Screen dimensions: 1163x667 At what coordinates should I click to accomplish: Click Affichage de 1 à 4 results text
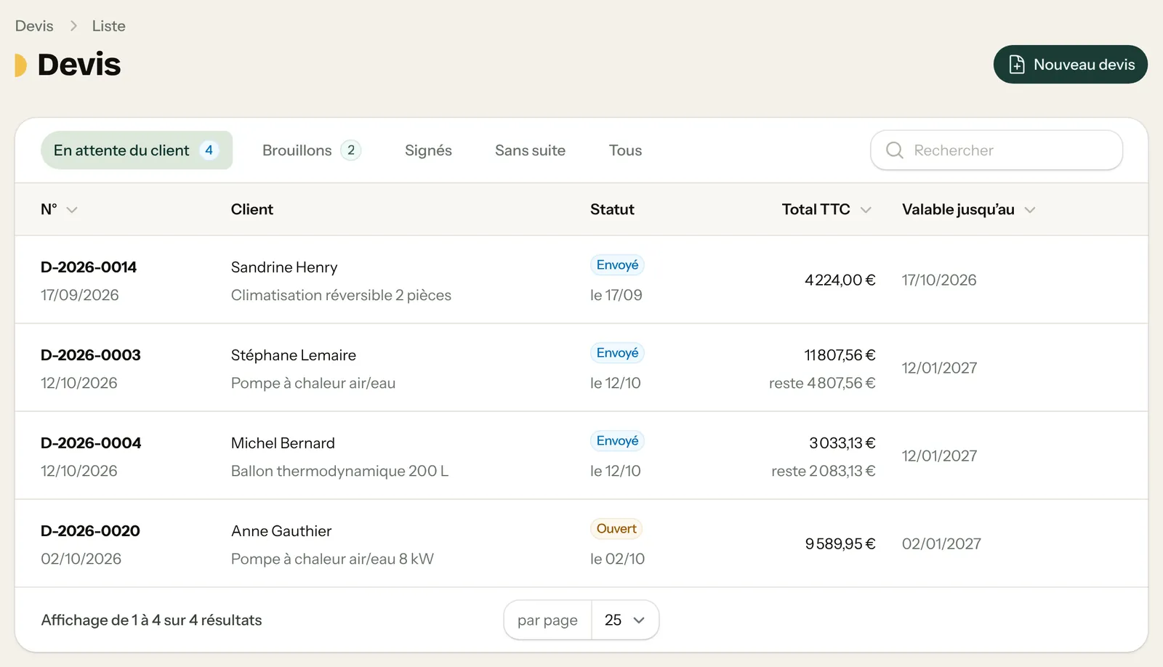(151, 620)
